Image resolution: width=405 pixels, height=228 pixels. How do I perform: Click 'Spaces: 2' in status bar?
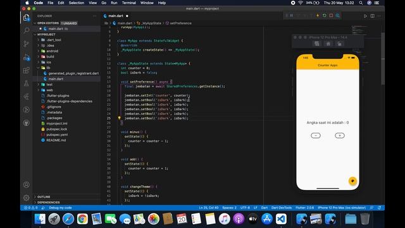229,208
